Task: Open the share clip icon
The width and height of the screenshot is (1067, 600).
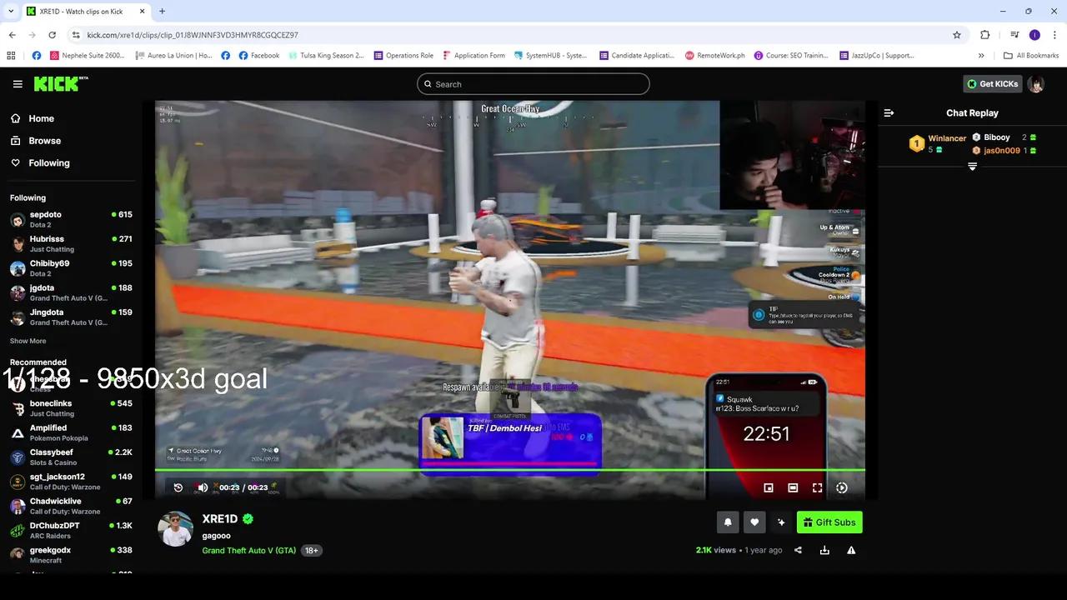Action: tap(799, 550)
